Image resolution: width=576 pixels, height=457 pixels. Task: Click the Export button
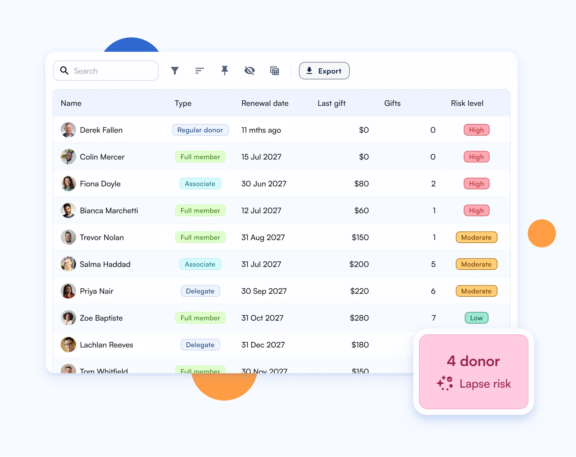click(x=324, y=71)
